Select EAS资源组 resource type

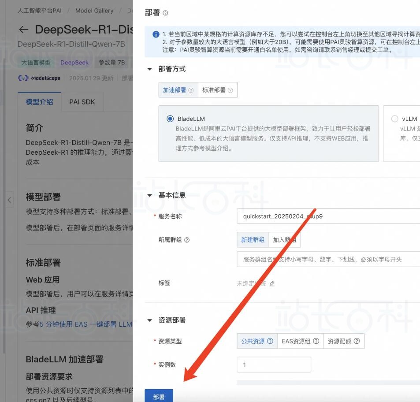301,341
